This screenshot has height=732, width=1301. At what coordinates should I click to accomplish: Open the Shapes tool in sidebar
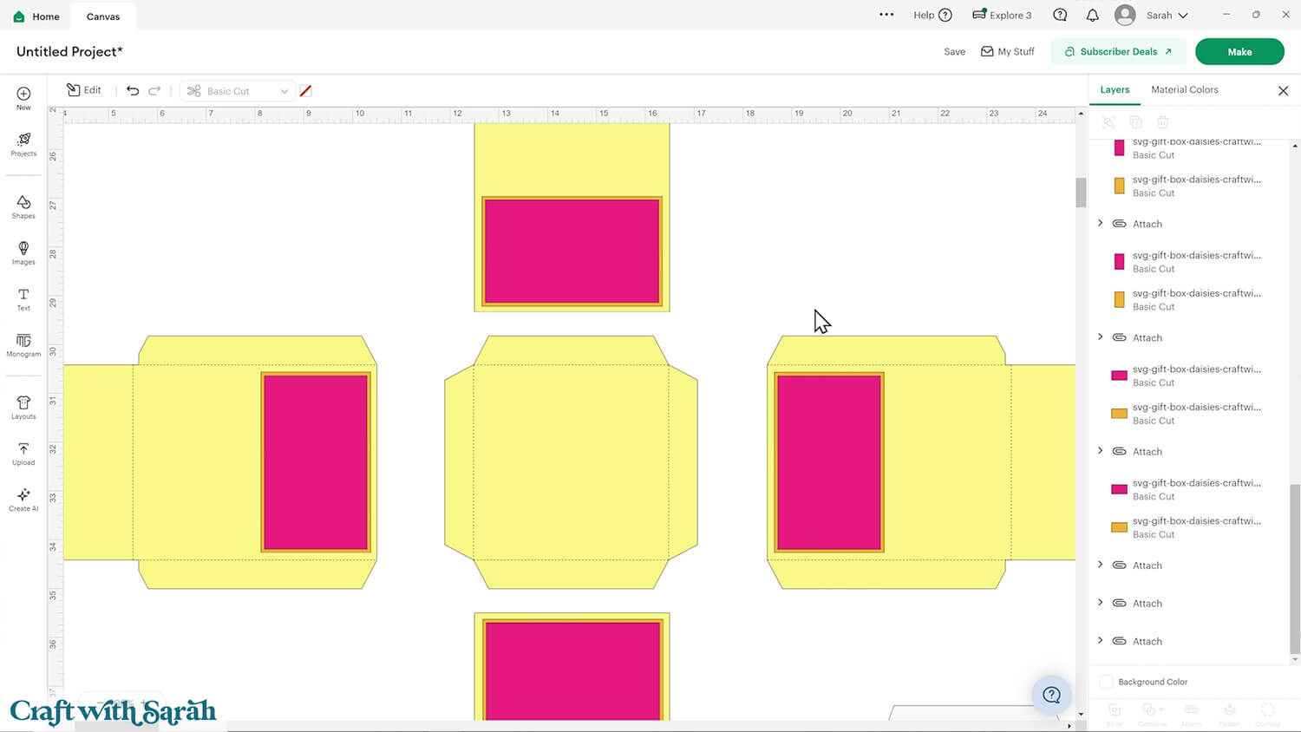click(23, 206)
